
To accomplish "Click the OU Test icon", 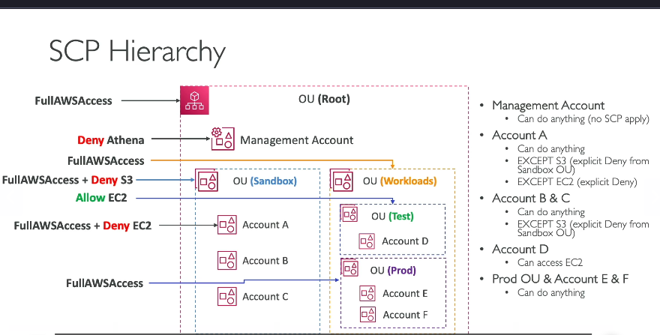I will point(349,214).
